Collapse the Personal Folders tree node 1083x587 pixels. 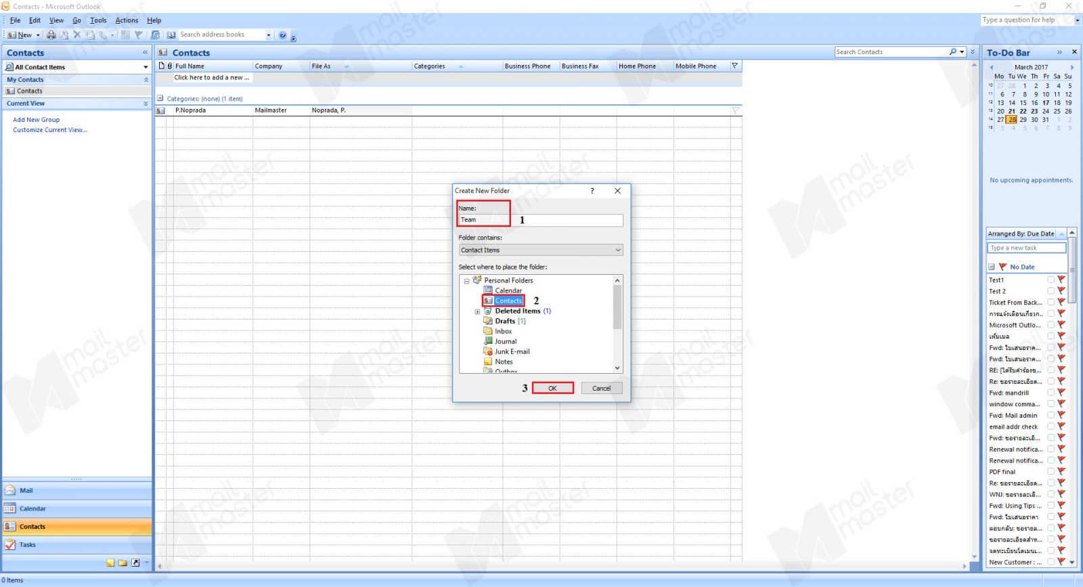pyautogui.click(x=466, y=281)
